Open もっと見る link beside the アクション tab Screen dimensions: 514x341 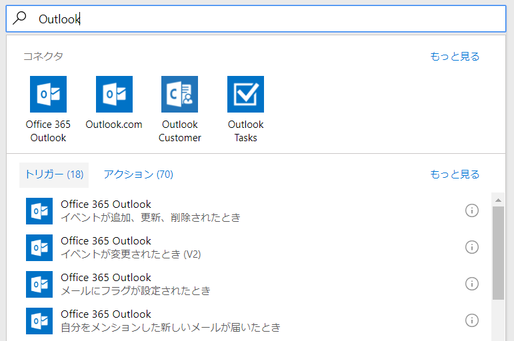tap(455, 174)
